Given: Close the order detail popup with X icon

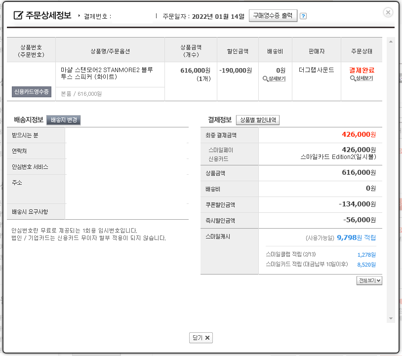Looking at the screenshot, I should pyautogui.click(x=388, y=12).
